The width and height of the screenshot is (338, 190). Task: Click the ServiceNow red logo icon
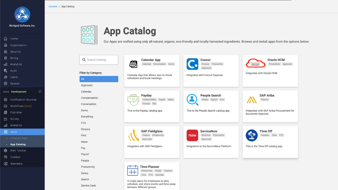[192, 135]
